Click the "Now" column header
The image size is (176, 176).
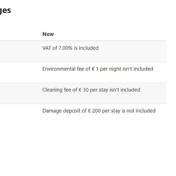48,34
